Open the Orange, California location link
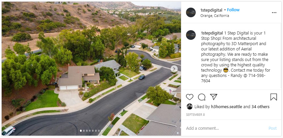 [215, 16]
